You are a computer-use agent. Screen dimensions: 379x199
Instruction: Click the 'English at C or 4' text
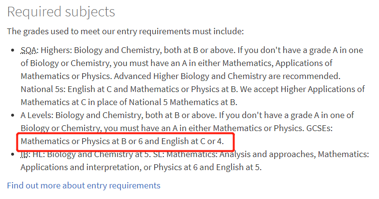pos(192,141)
